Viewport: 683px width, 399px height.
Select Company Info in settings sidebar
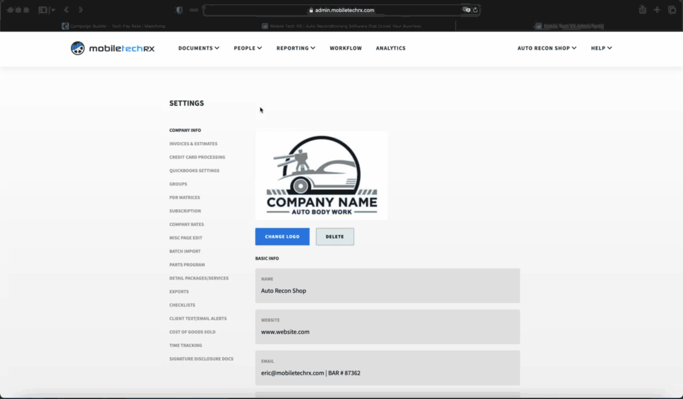(x=185, y=130)
